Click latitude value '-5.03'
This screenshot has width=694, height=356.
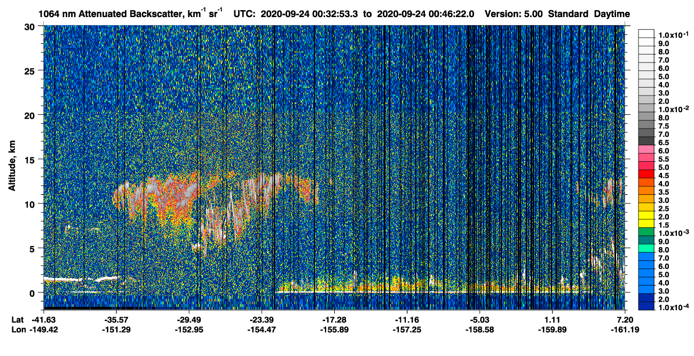coord(479,320)
